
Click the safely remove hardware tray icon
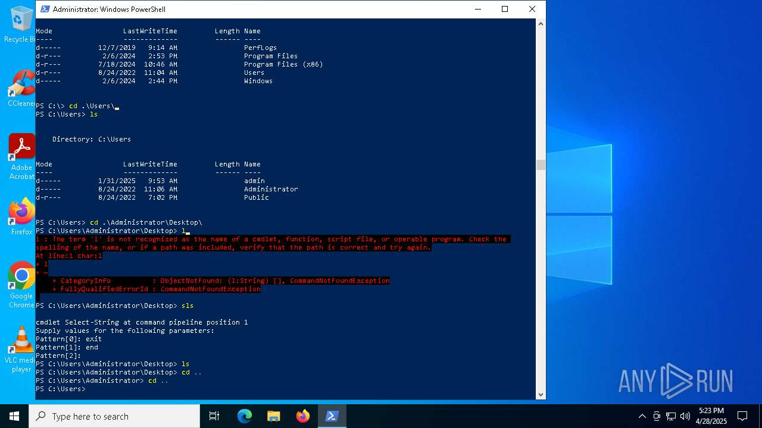tap(657, 416)
